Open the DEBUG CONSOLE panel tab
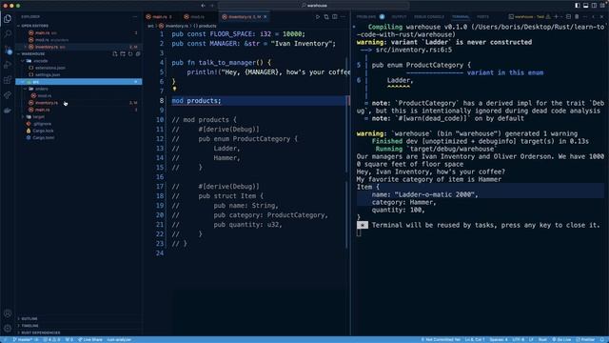Viewport: 609px width, 343px height. (x=429, y=17)
